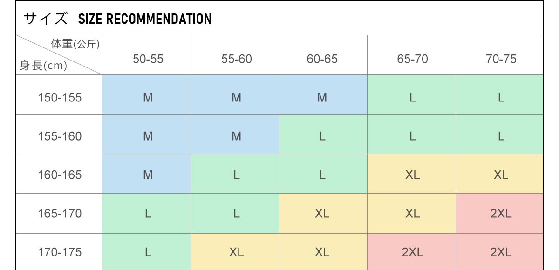Click the L cell for 150-155 and 65-70
Image resolution: width=559 pixels, height=270 pixels.
coord(412,98)
